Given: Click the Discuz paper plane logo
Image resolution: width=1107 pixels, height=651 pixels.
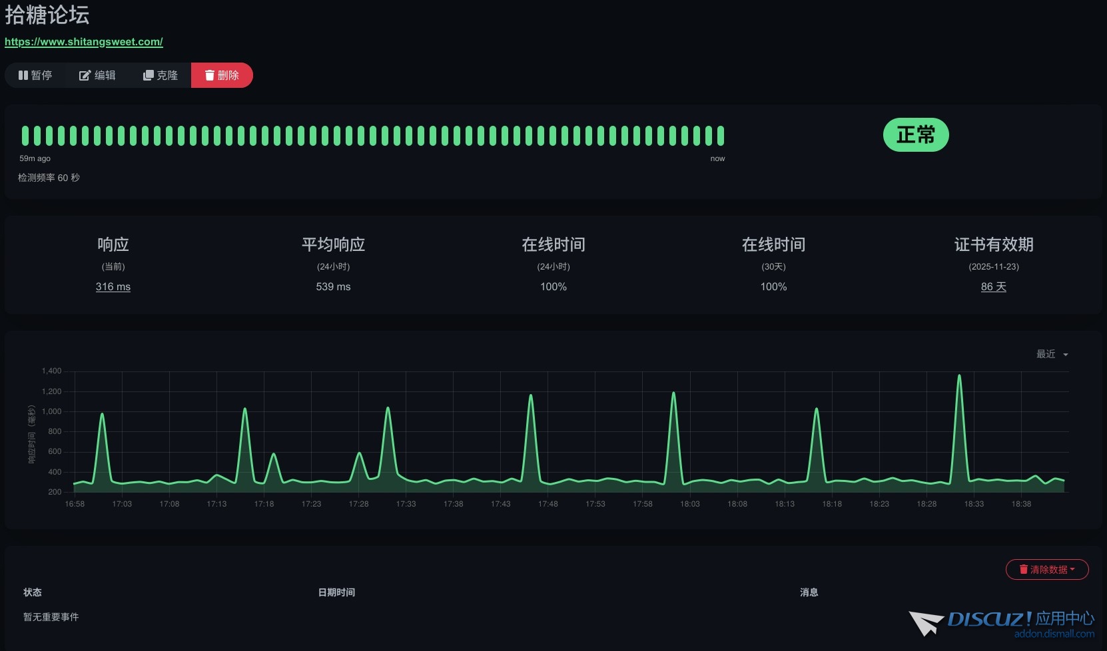Looking at the screenshot, I should [925, 623].
